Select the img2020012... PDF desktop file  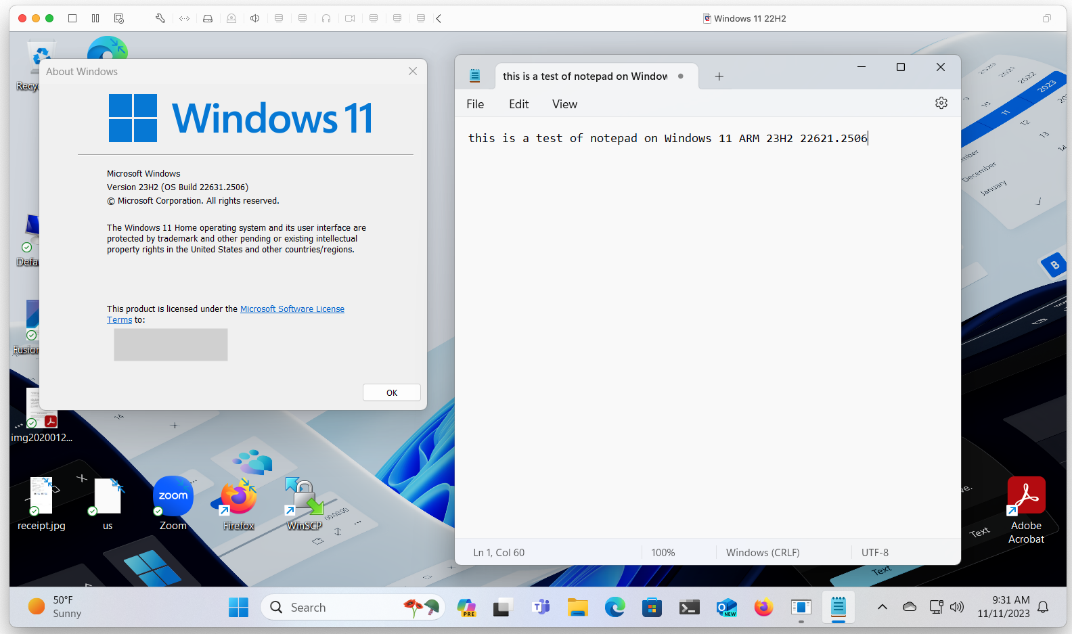click(41, 415)
